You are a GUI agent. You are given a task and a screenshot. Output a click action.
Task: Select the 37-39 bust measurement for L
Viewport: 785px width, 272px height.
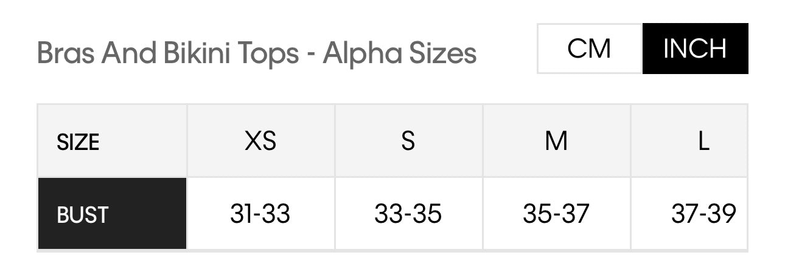(x=703, y=214)
